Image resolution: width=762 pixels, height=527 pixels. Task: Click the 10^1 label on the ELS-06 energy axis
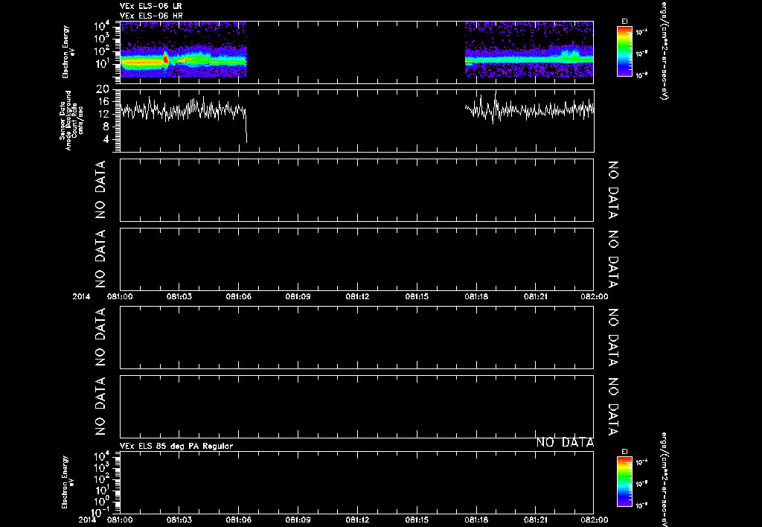coord(103,64)
